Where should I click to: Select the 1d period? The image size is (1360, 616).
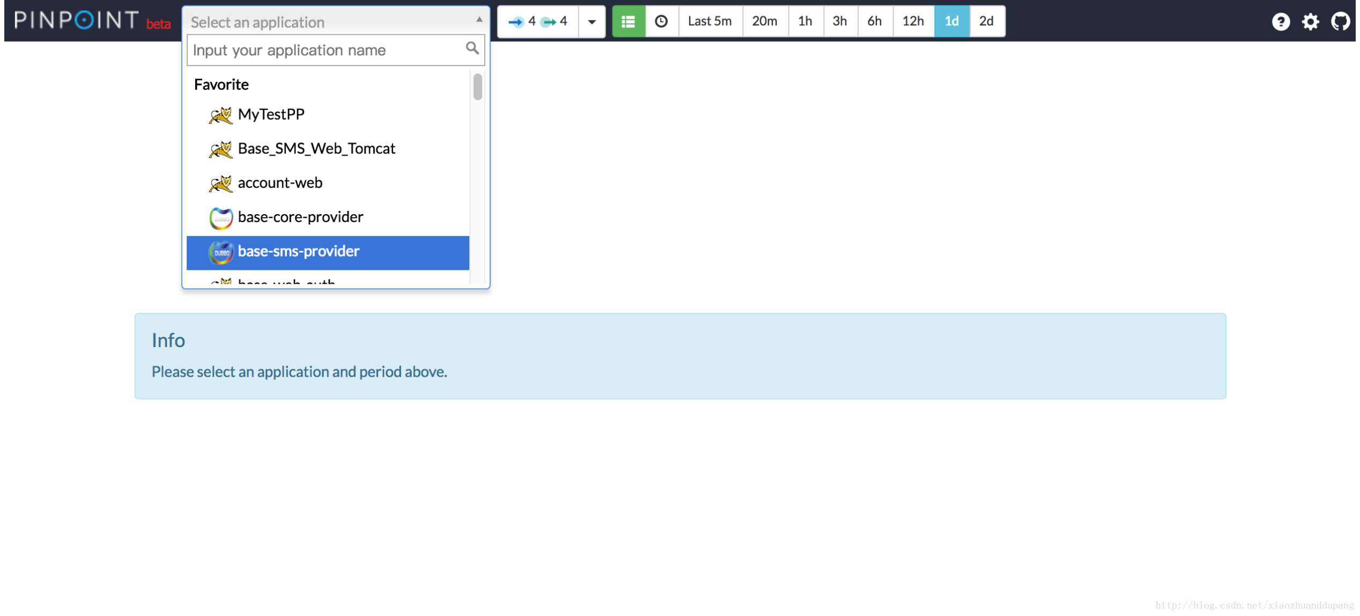[x=951, y=21]
